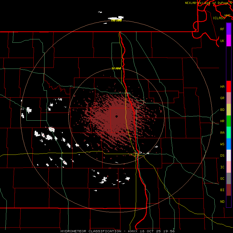
Task: Click the ND legend label
Action: coord(222,202)
